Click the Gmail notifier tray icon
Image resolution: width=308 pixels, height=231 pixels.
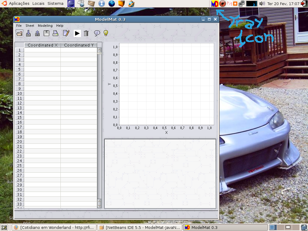[229, 4]
